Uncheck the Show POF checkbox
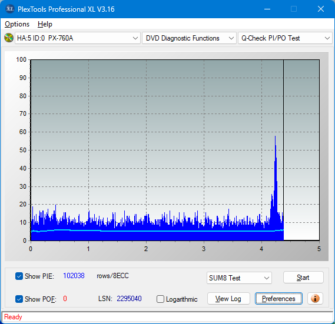335x324 pixels. [19, 299]
